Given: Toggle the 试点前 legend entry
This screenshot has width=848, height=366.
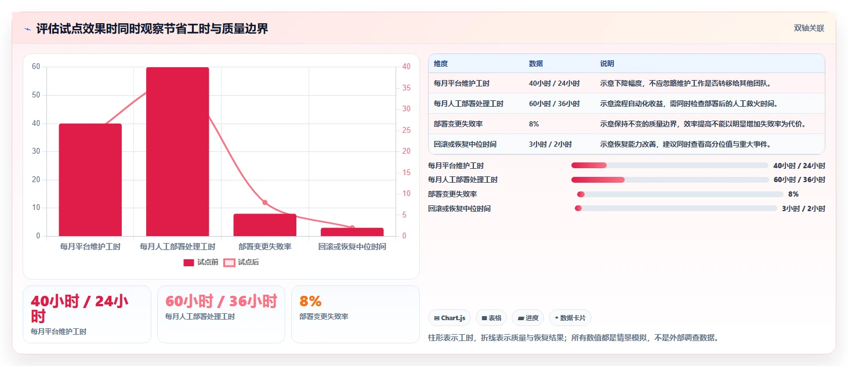Looking at the screenshot, I should (201, 262).
